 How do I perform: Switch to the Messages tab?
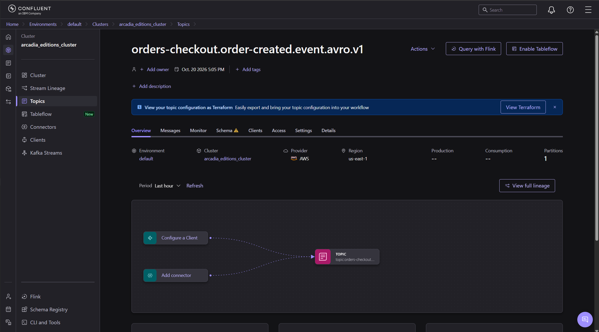click(170, 131)
